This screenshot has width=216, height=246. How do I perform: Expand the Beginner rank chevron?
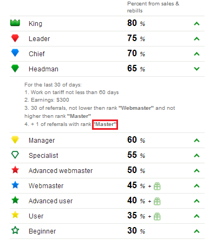click(x=197, y=231)
